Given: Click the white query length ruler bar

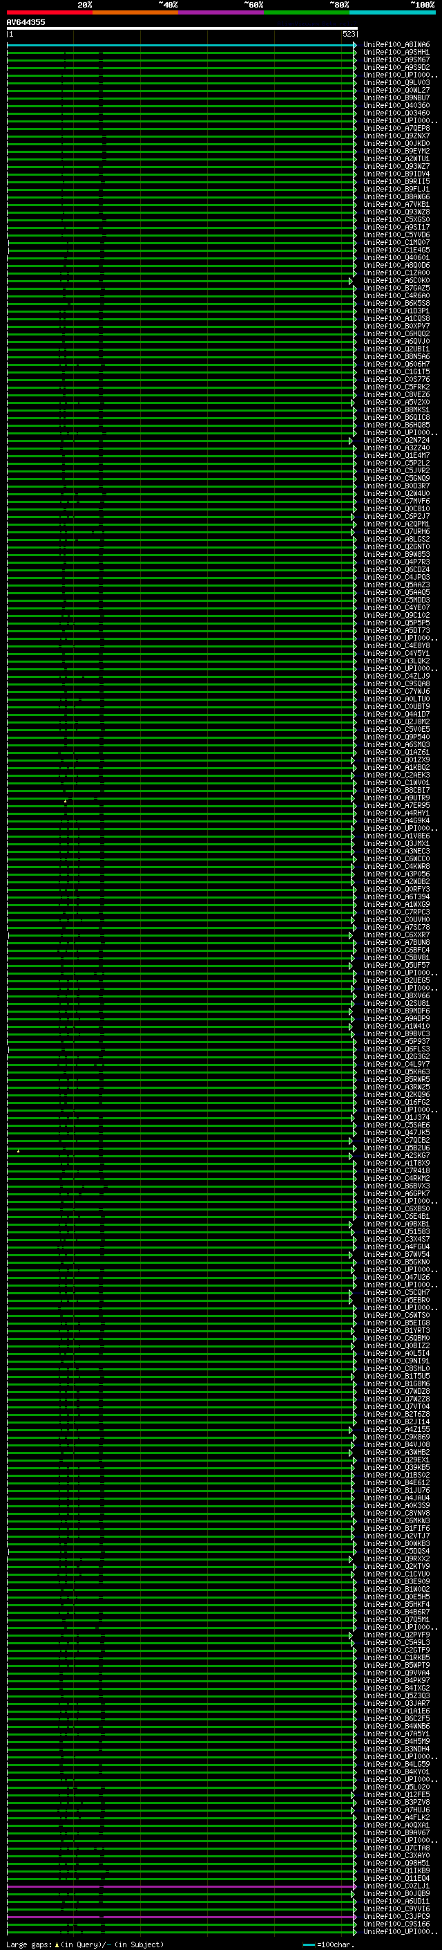Looking at the screenshot, I should point(182,28).
